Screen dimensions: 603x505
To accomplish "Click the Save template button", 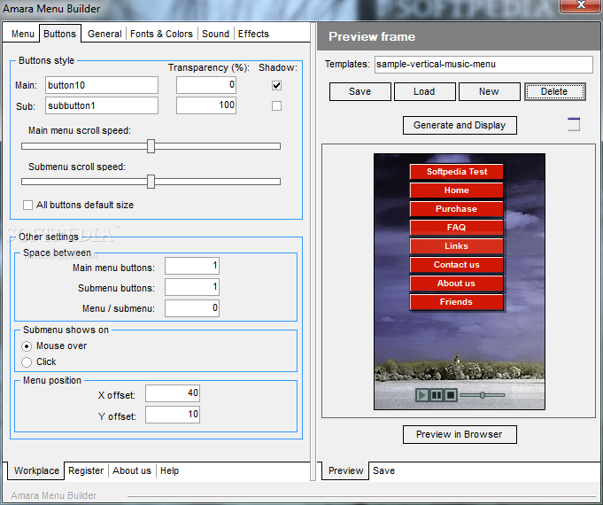I will 360,91.
